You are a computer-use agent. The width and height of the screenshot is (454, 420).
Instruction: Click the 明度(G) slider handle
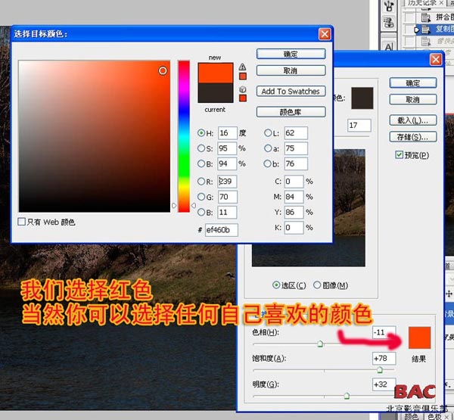pyautogui.click(x=347, y=396)
